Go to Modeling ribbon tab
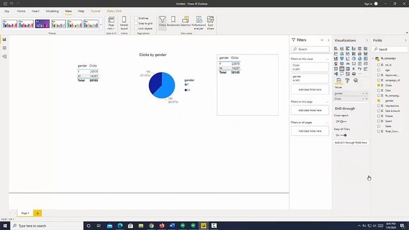The width and height of the screenshot is (409, 230). pos(52,11)
